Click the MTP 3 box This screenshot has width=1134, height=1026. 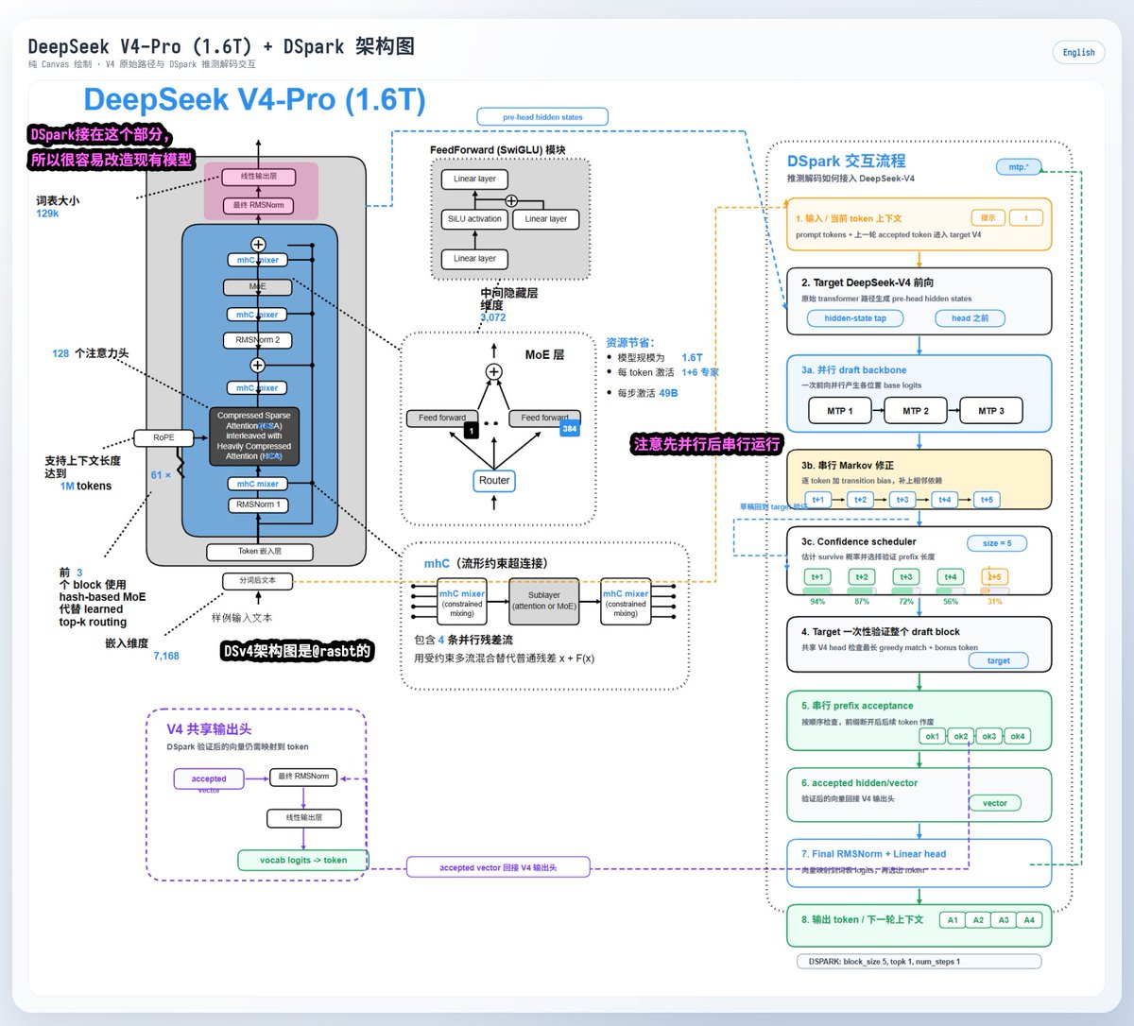(991, 411)
